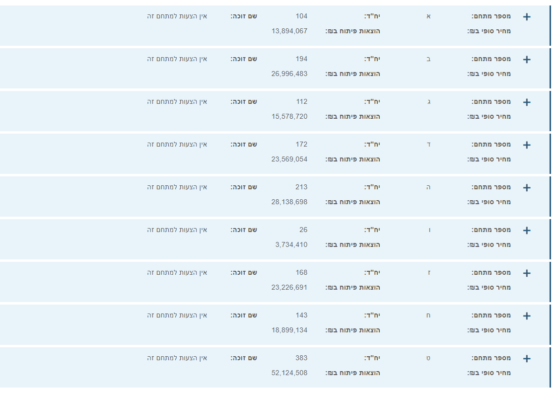Show details for lot ז
Screen dimensions: 555x394
point(527,273)
